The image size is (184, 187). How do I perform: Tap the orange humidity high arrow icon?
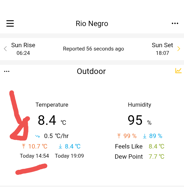point(119,136)
